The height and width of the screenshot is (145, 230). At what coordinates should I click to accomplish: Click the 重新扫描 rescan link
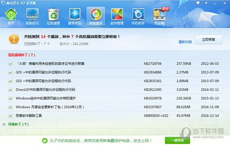tap(185, 42)
